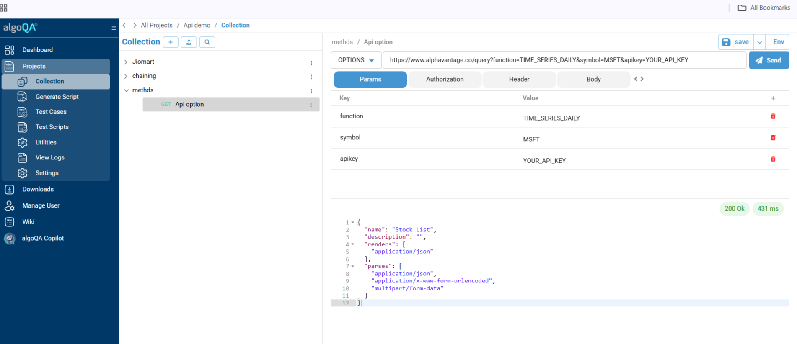Click the TIME_SERIES_DAILY value cell
The image size is (797, 344).
551,118
